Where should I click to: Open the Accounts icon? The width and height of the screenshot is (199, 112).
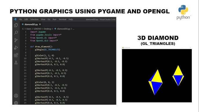click(x=16, y=96)
